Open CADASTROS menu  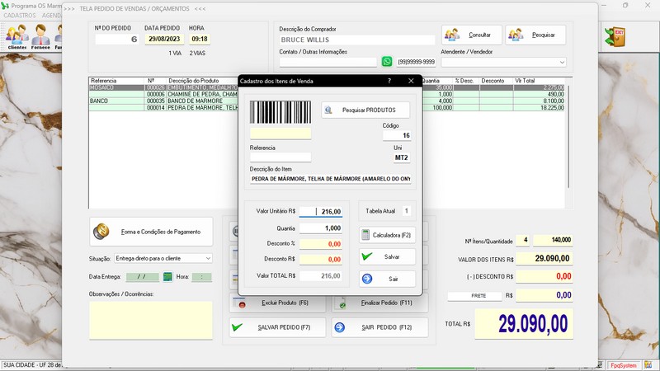[x=20, y=15]
